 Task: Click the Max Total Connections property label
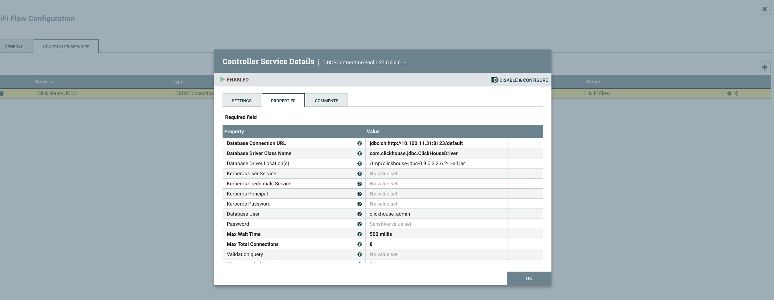(253, 244)
